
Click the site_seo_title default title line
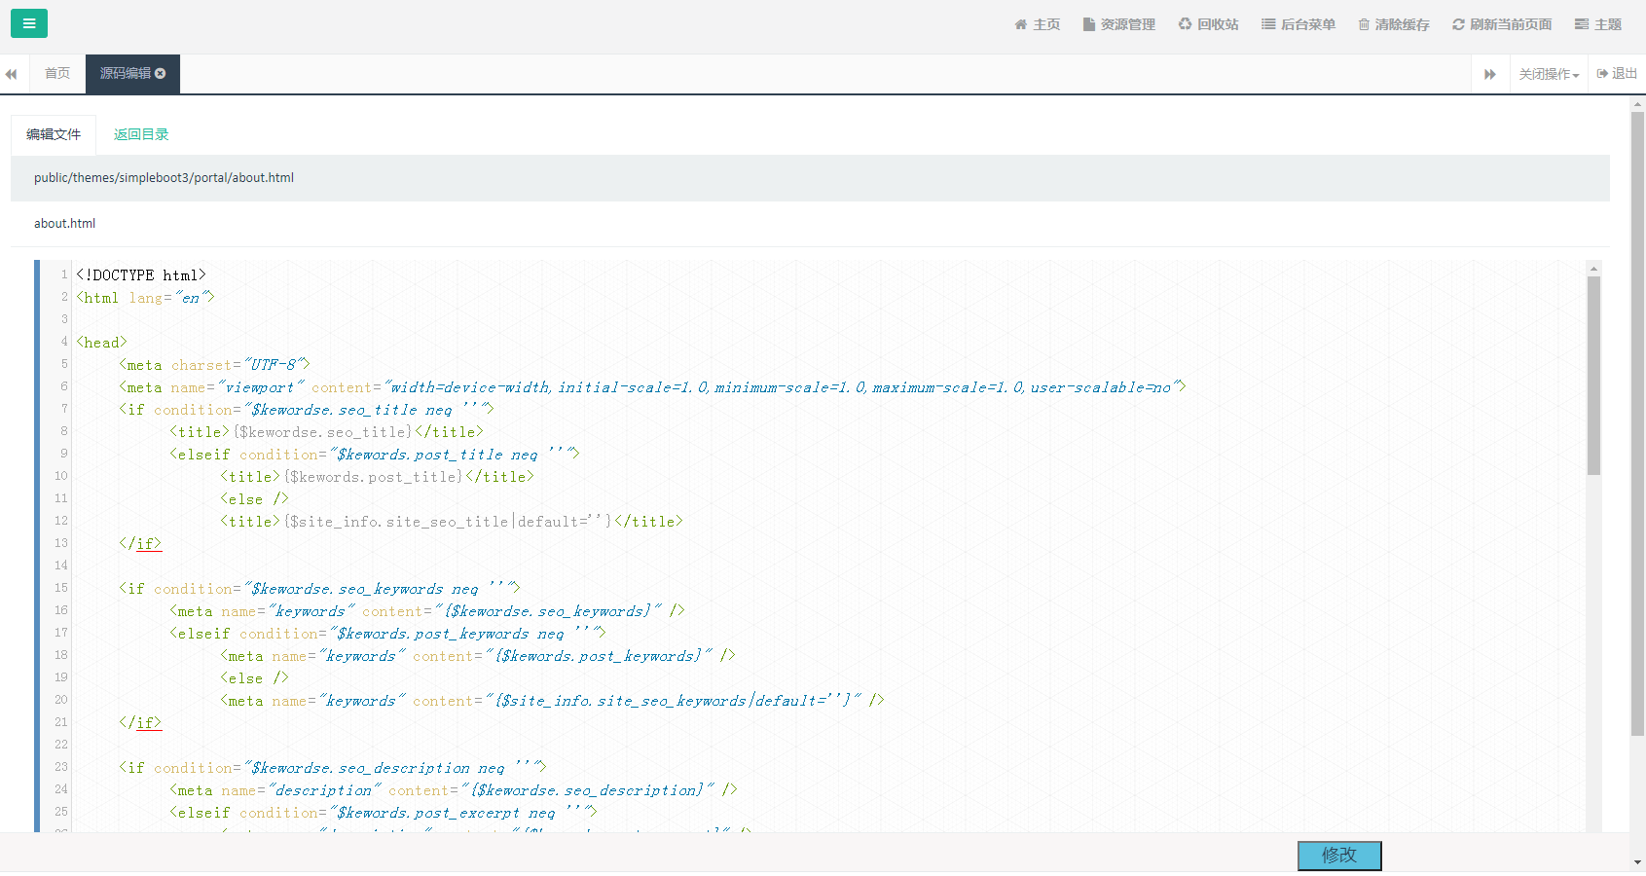452,522
